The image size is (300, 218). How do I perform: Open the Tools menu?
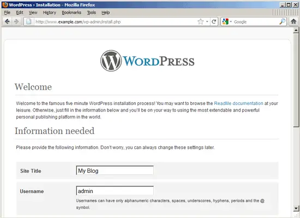92,13
